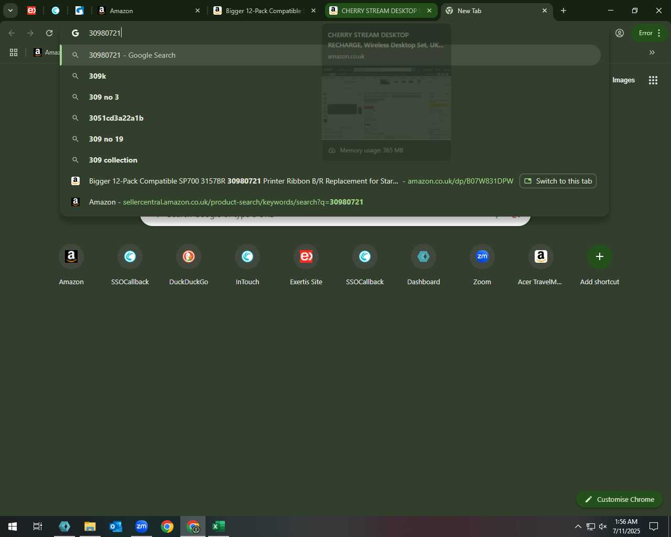Click the muted volume tray icon
This screenshot has width=671, height=537.
coord(603,527)
